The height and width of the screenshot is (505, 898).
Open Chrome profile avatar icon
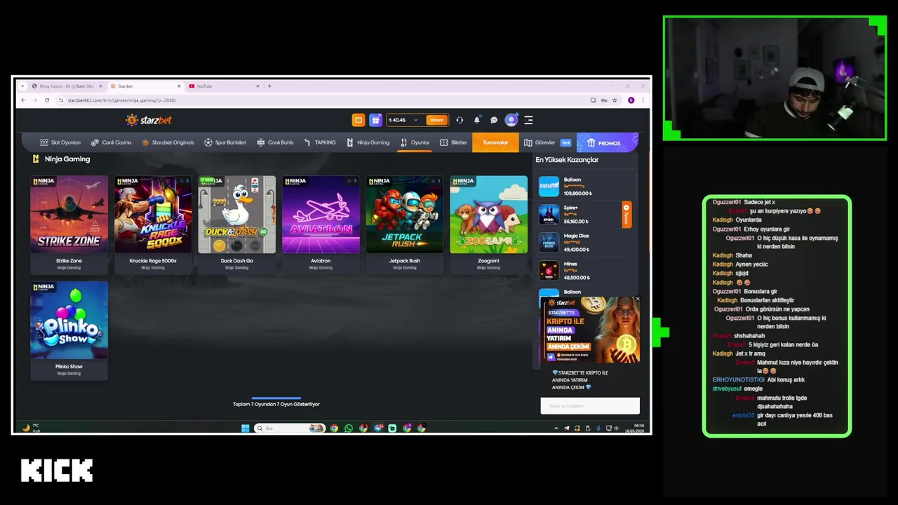(631, 100)
